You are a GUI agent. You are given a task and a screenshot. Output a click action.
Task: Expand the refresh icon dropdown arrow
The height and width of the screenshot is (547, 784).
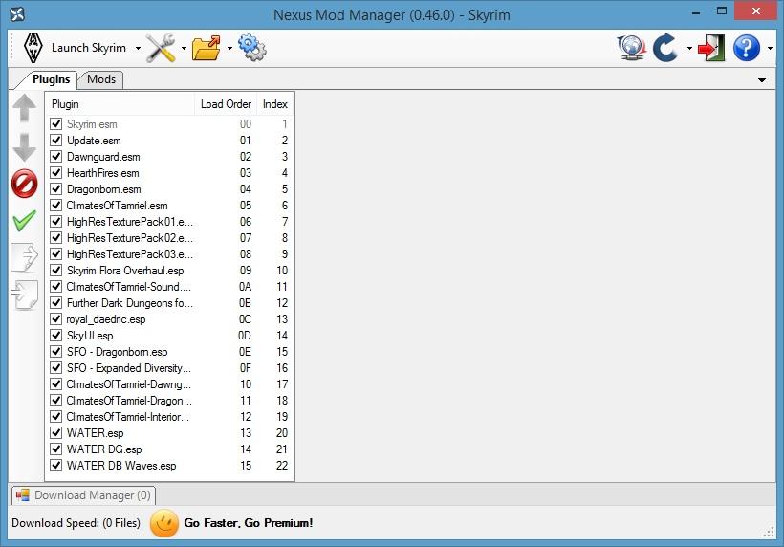click(689, 49)
